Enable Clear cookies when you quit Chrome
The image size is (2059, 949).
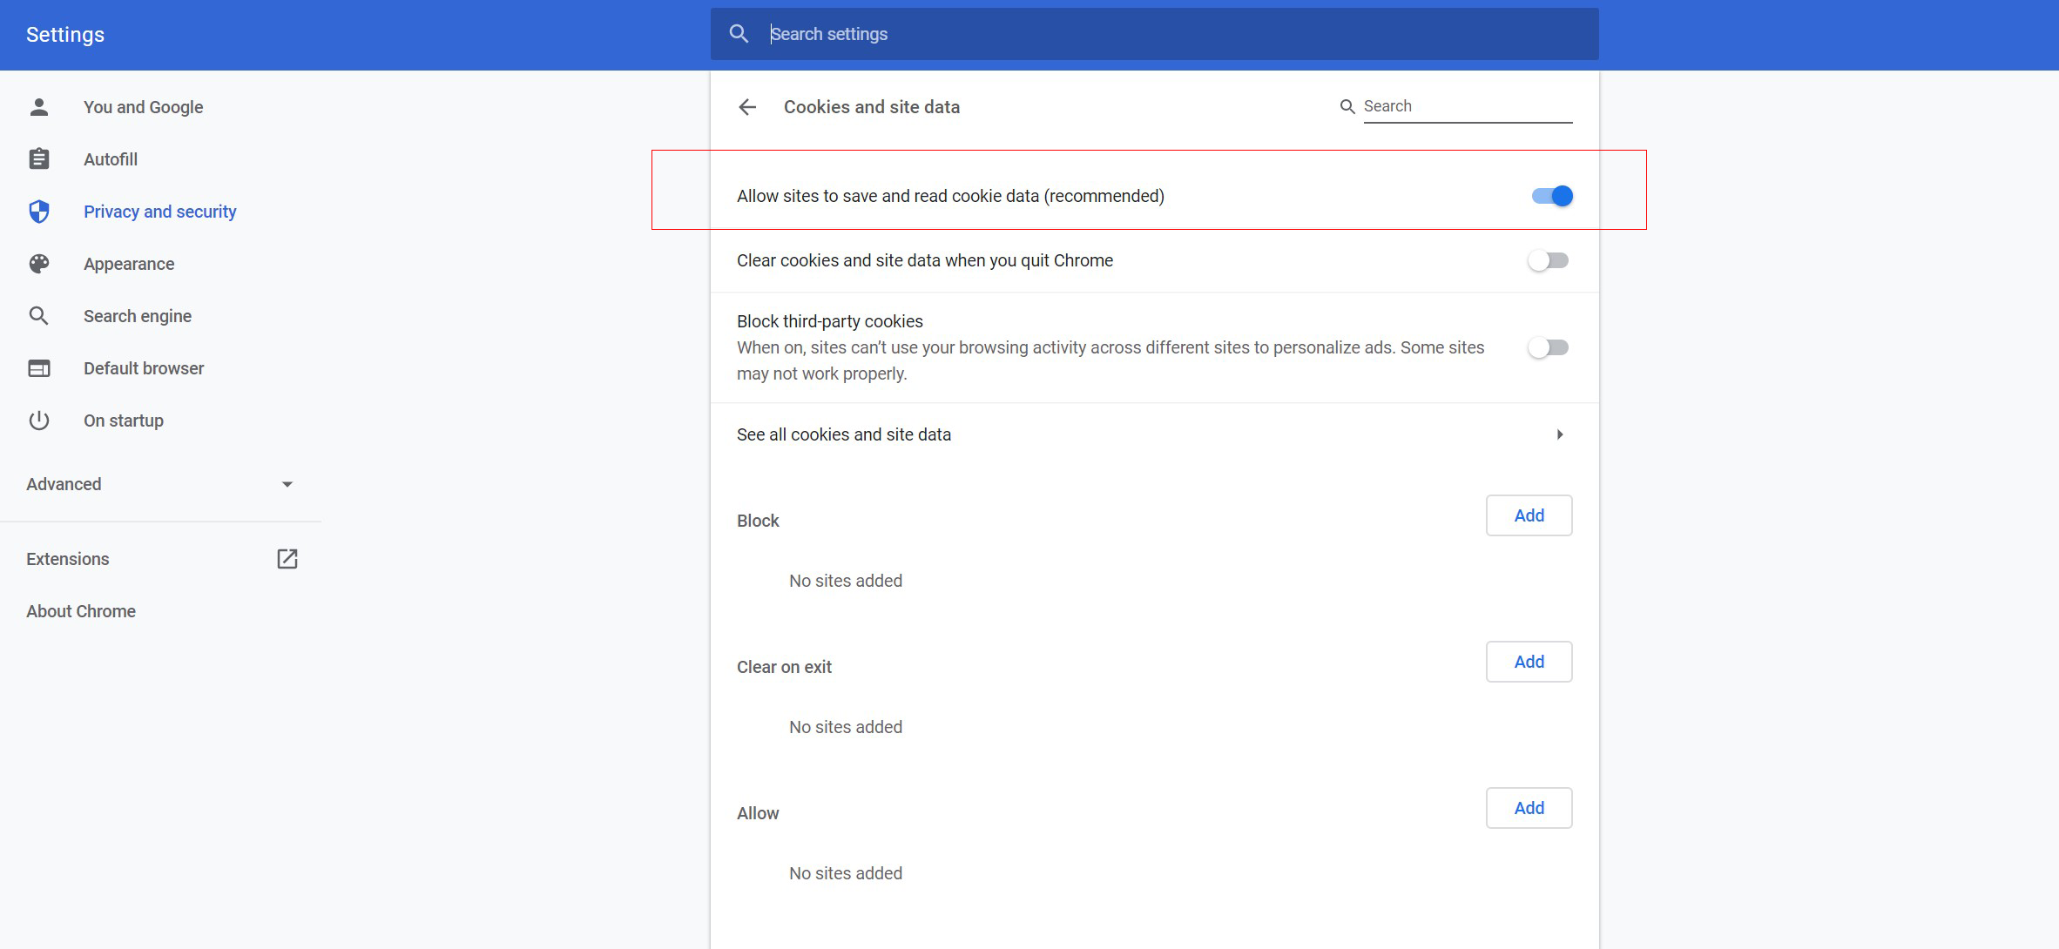pyautogui.click(x=1549, y=260)
